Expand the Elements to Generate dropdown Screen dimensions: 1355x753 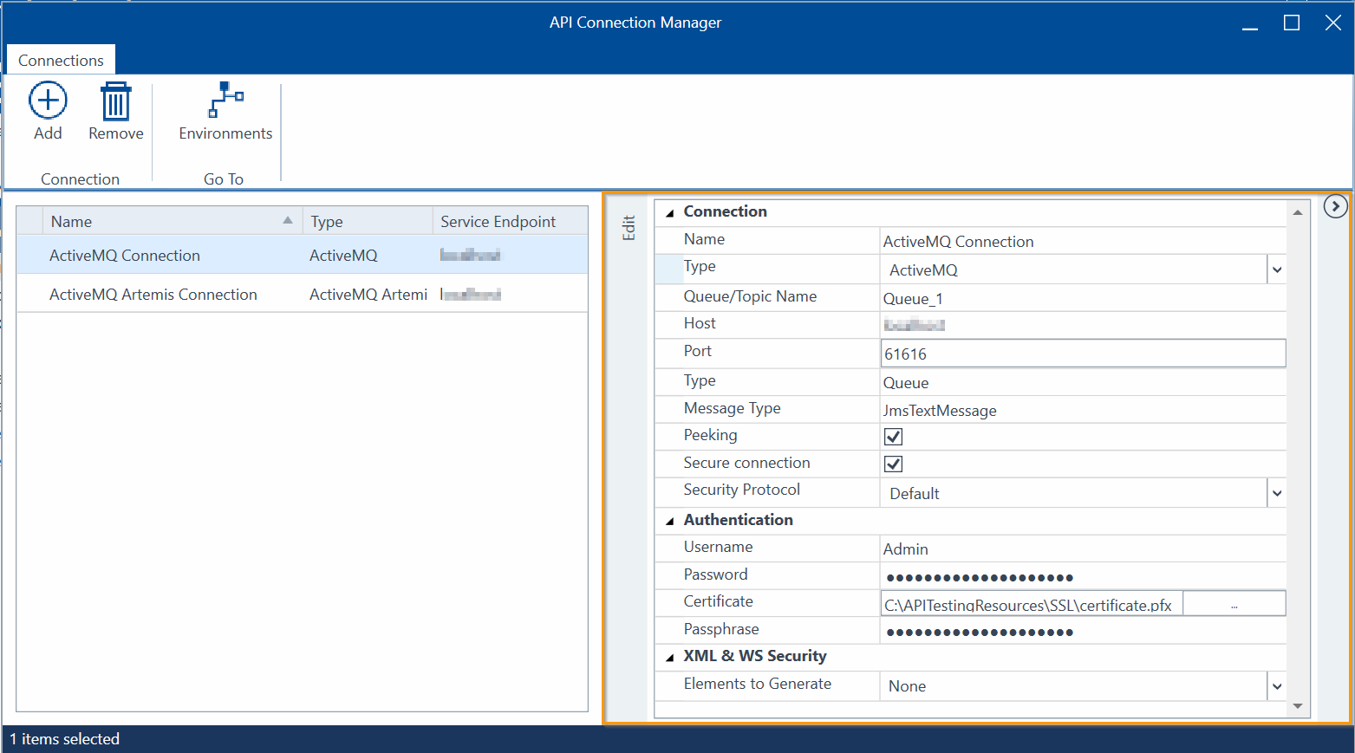(x=1276, y=686)
